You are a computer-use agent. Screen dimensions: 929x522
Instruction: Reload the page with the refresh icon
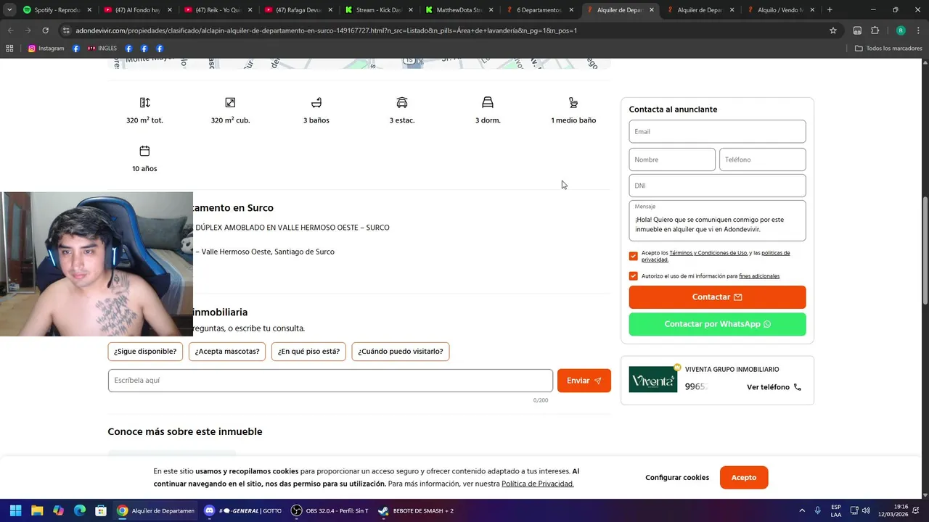(45, 30)
